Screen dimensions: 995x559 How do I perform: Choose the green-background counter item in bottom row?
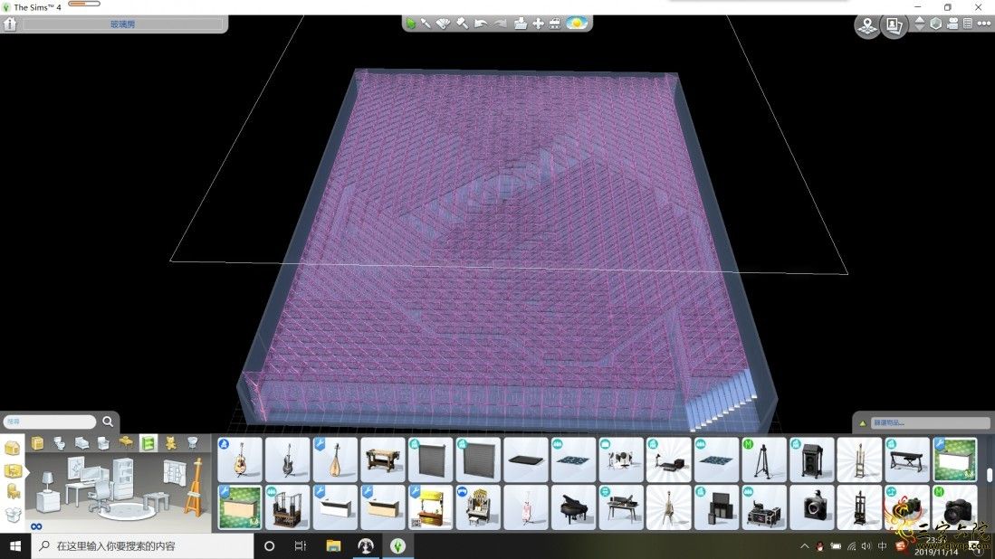[240, 507]
